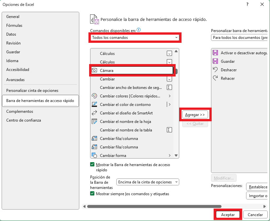Click the Cambiar el color de contorno pen icon
Image resolution: width=270 pixels, height=221 pixels.
tap(94, 104)
